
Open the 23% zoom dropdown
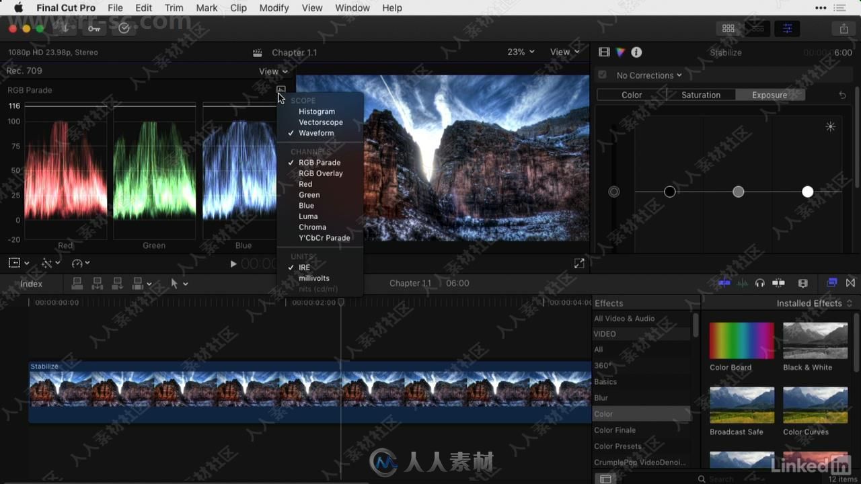coord(521,52)
